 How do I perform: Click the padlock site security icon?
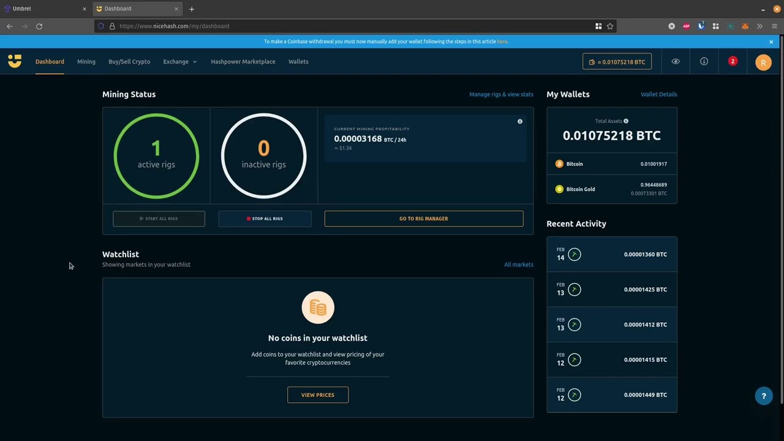coord(112,26)
